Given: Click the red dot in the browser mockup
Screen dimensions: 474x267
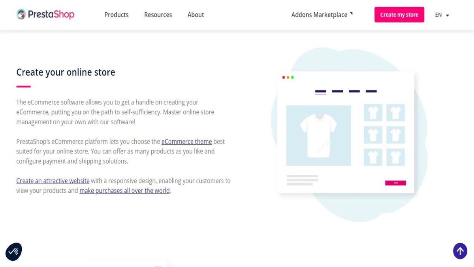Looking at the screenshot, I should [x=283, y=78].
